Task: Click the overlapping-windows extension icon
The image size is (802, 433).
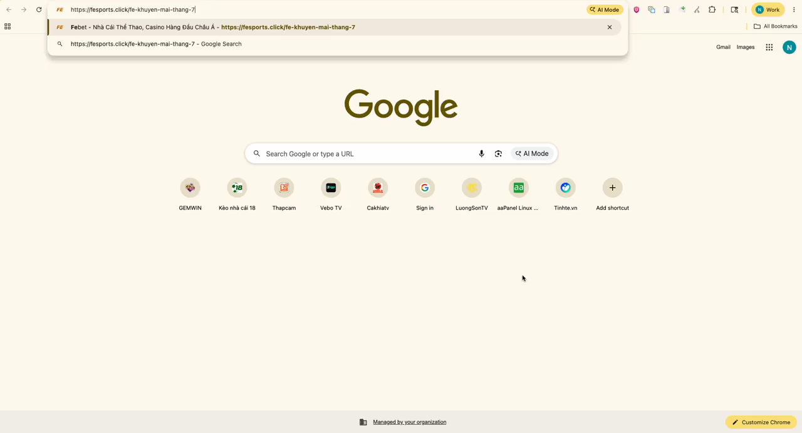Action: point(652,9)
